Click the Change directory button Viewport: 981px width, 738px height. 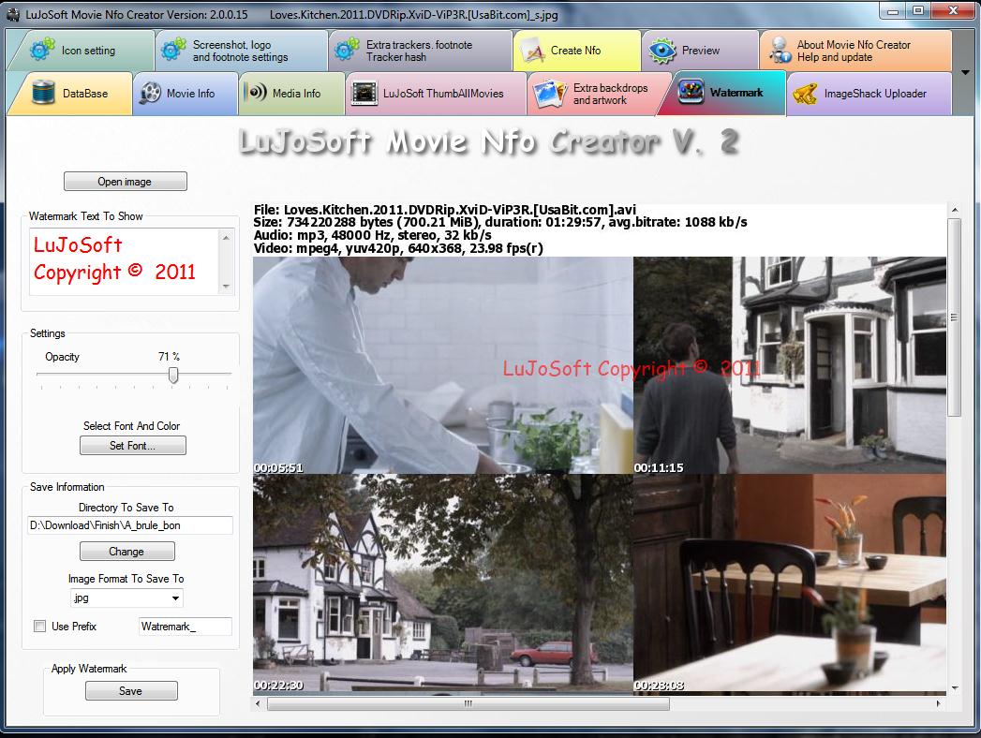[x=127, y=551]
